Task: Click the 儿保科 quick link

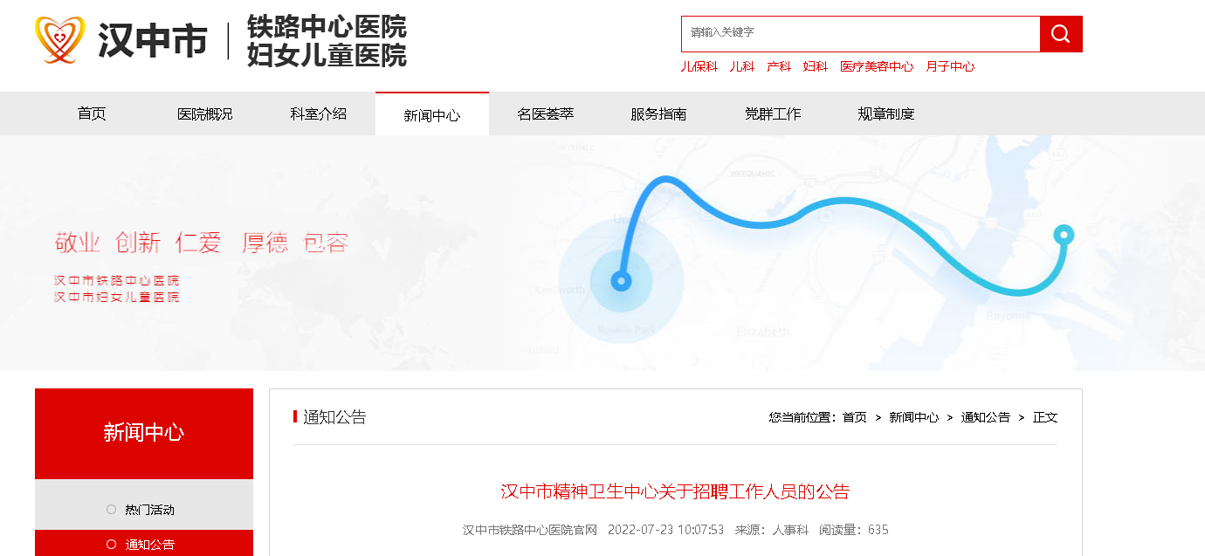Action: coord(699,66)
